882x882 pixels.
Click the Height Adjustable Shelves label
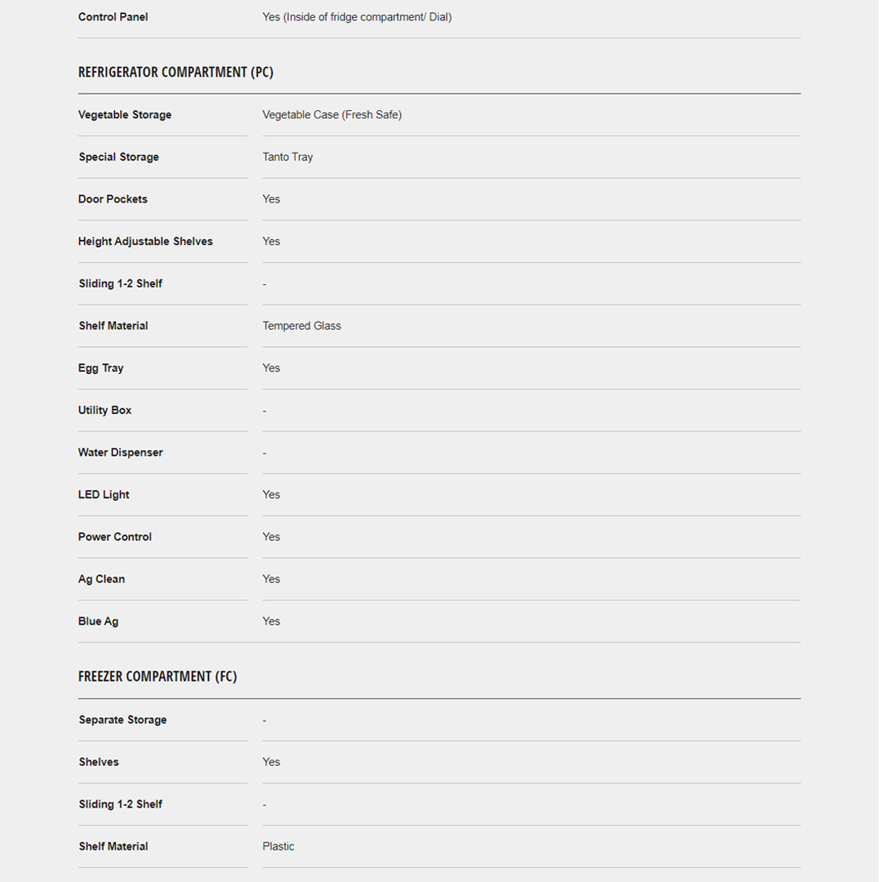145,242
